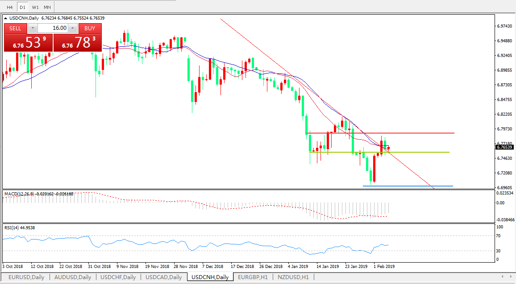Viewport: 516px width, 284px height.
Task: Decrease lot volume with down arrow
Action: pyautogui.click(x=33, y=28)
